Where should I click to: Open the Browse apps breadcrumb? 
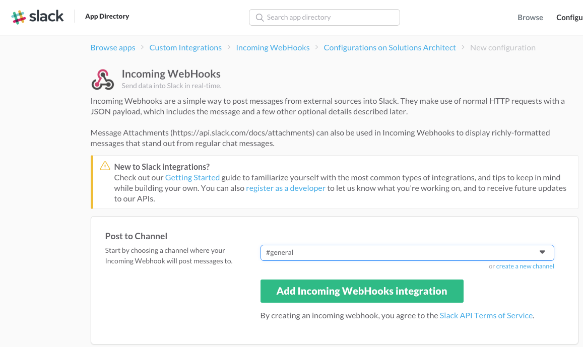tap(113, 47)
